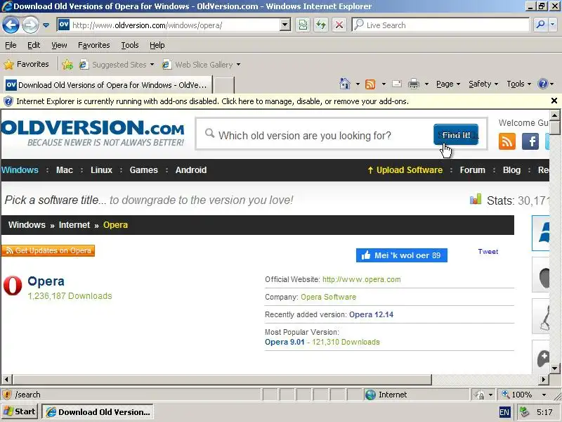Click the Read Mail envelope icon
Screen dimensions: 562x422
tap(397, 84)
